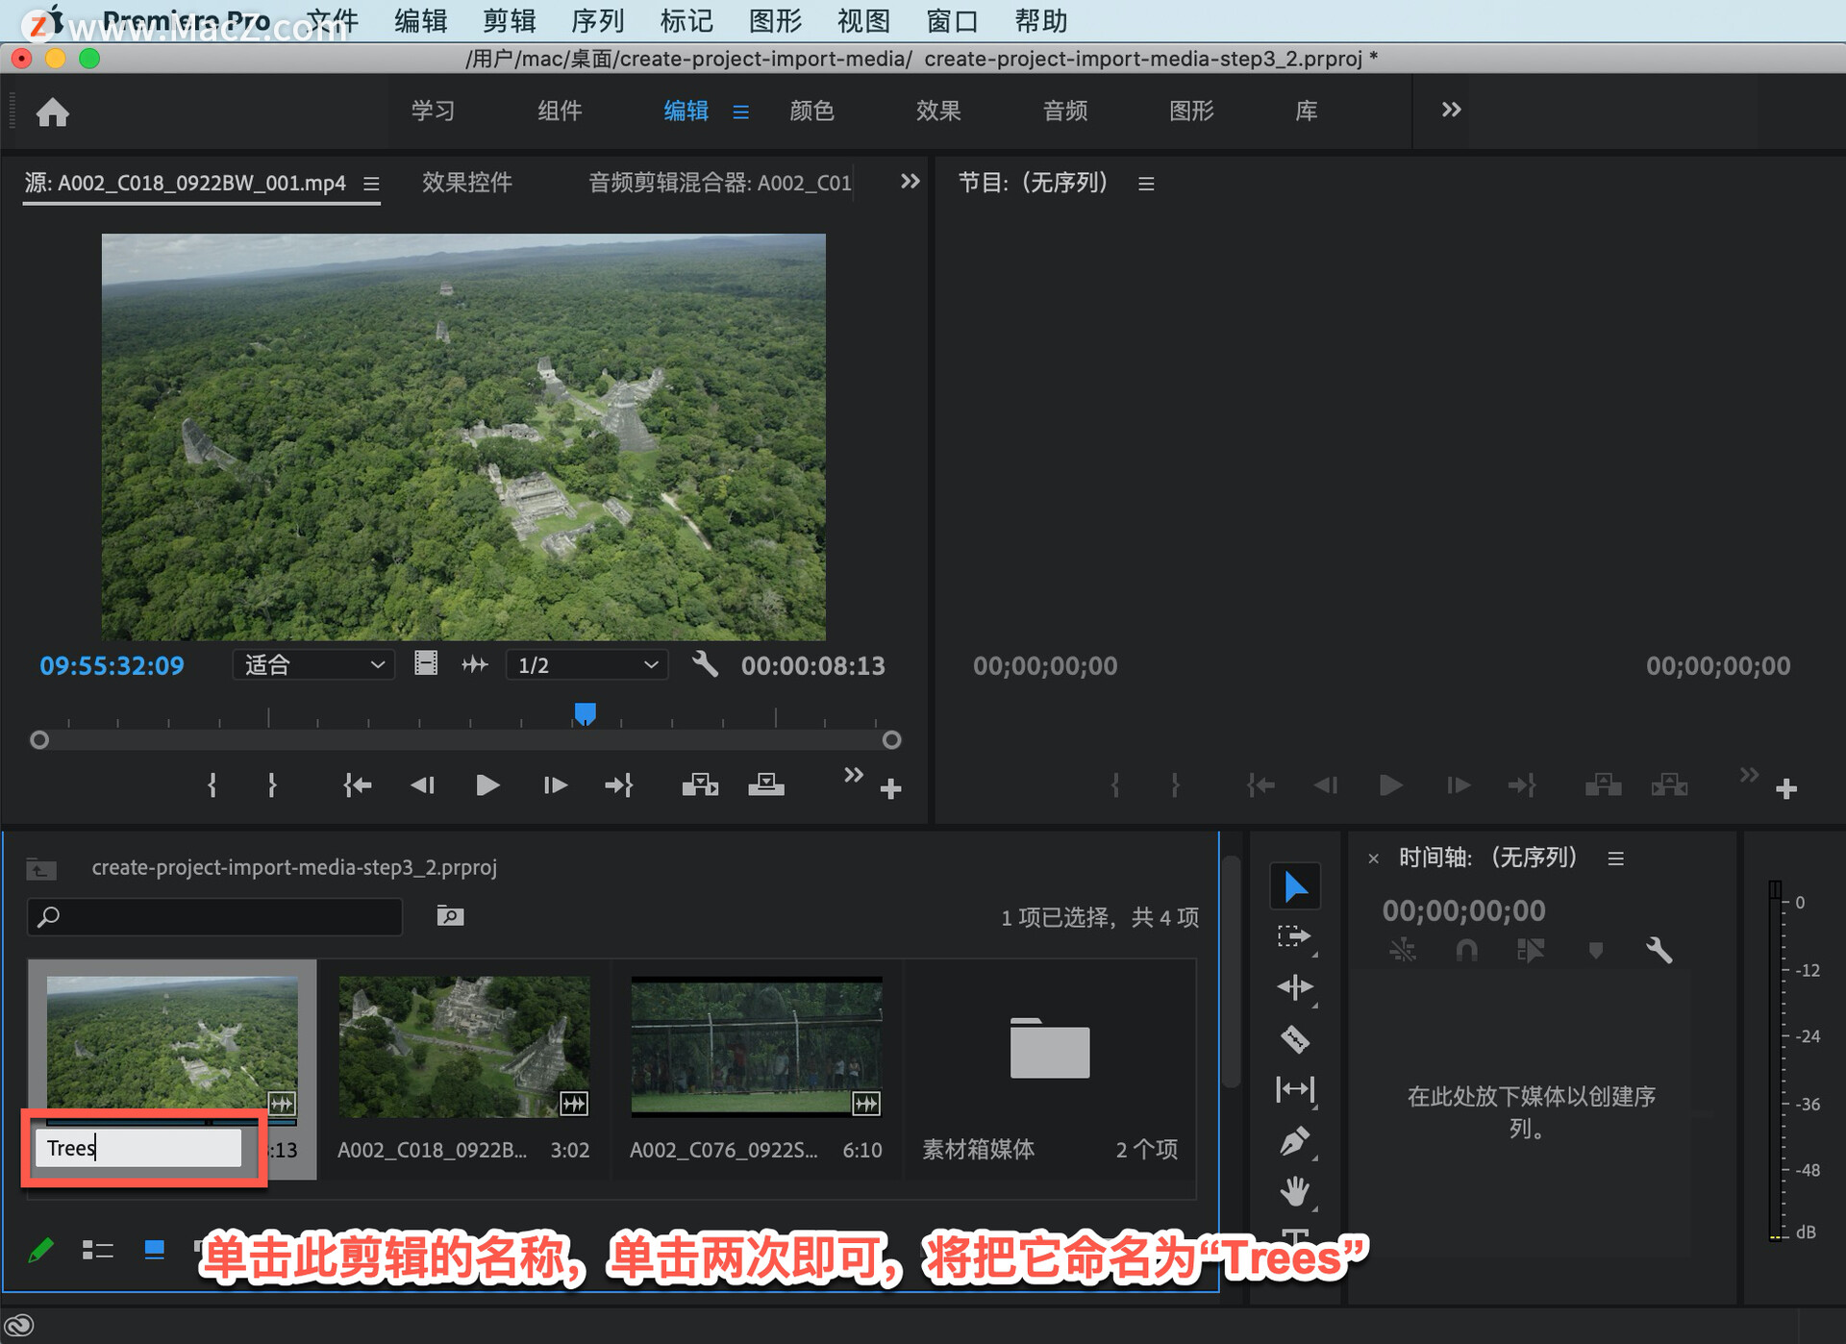Expand extra Source transport buttons chevron
1846x1344 pixels.
tap(853, 775)
